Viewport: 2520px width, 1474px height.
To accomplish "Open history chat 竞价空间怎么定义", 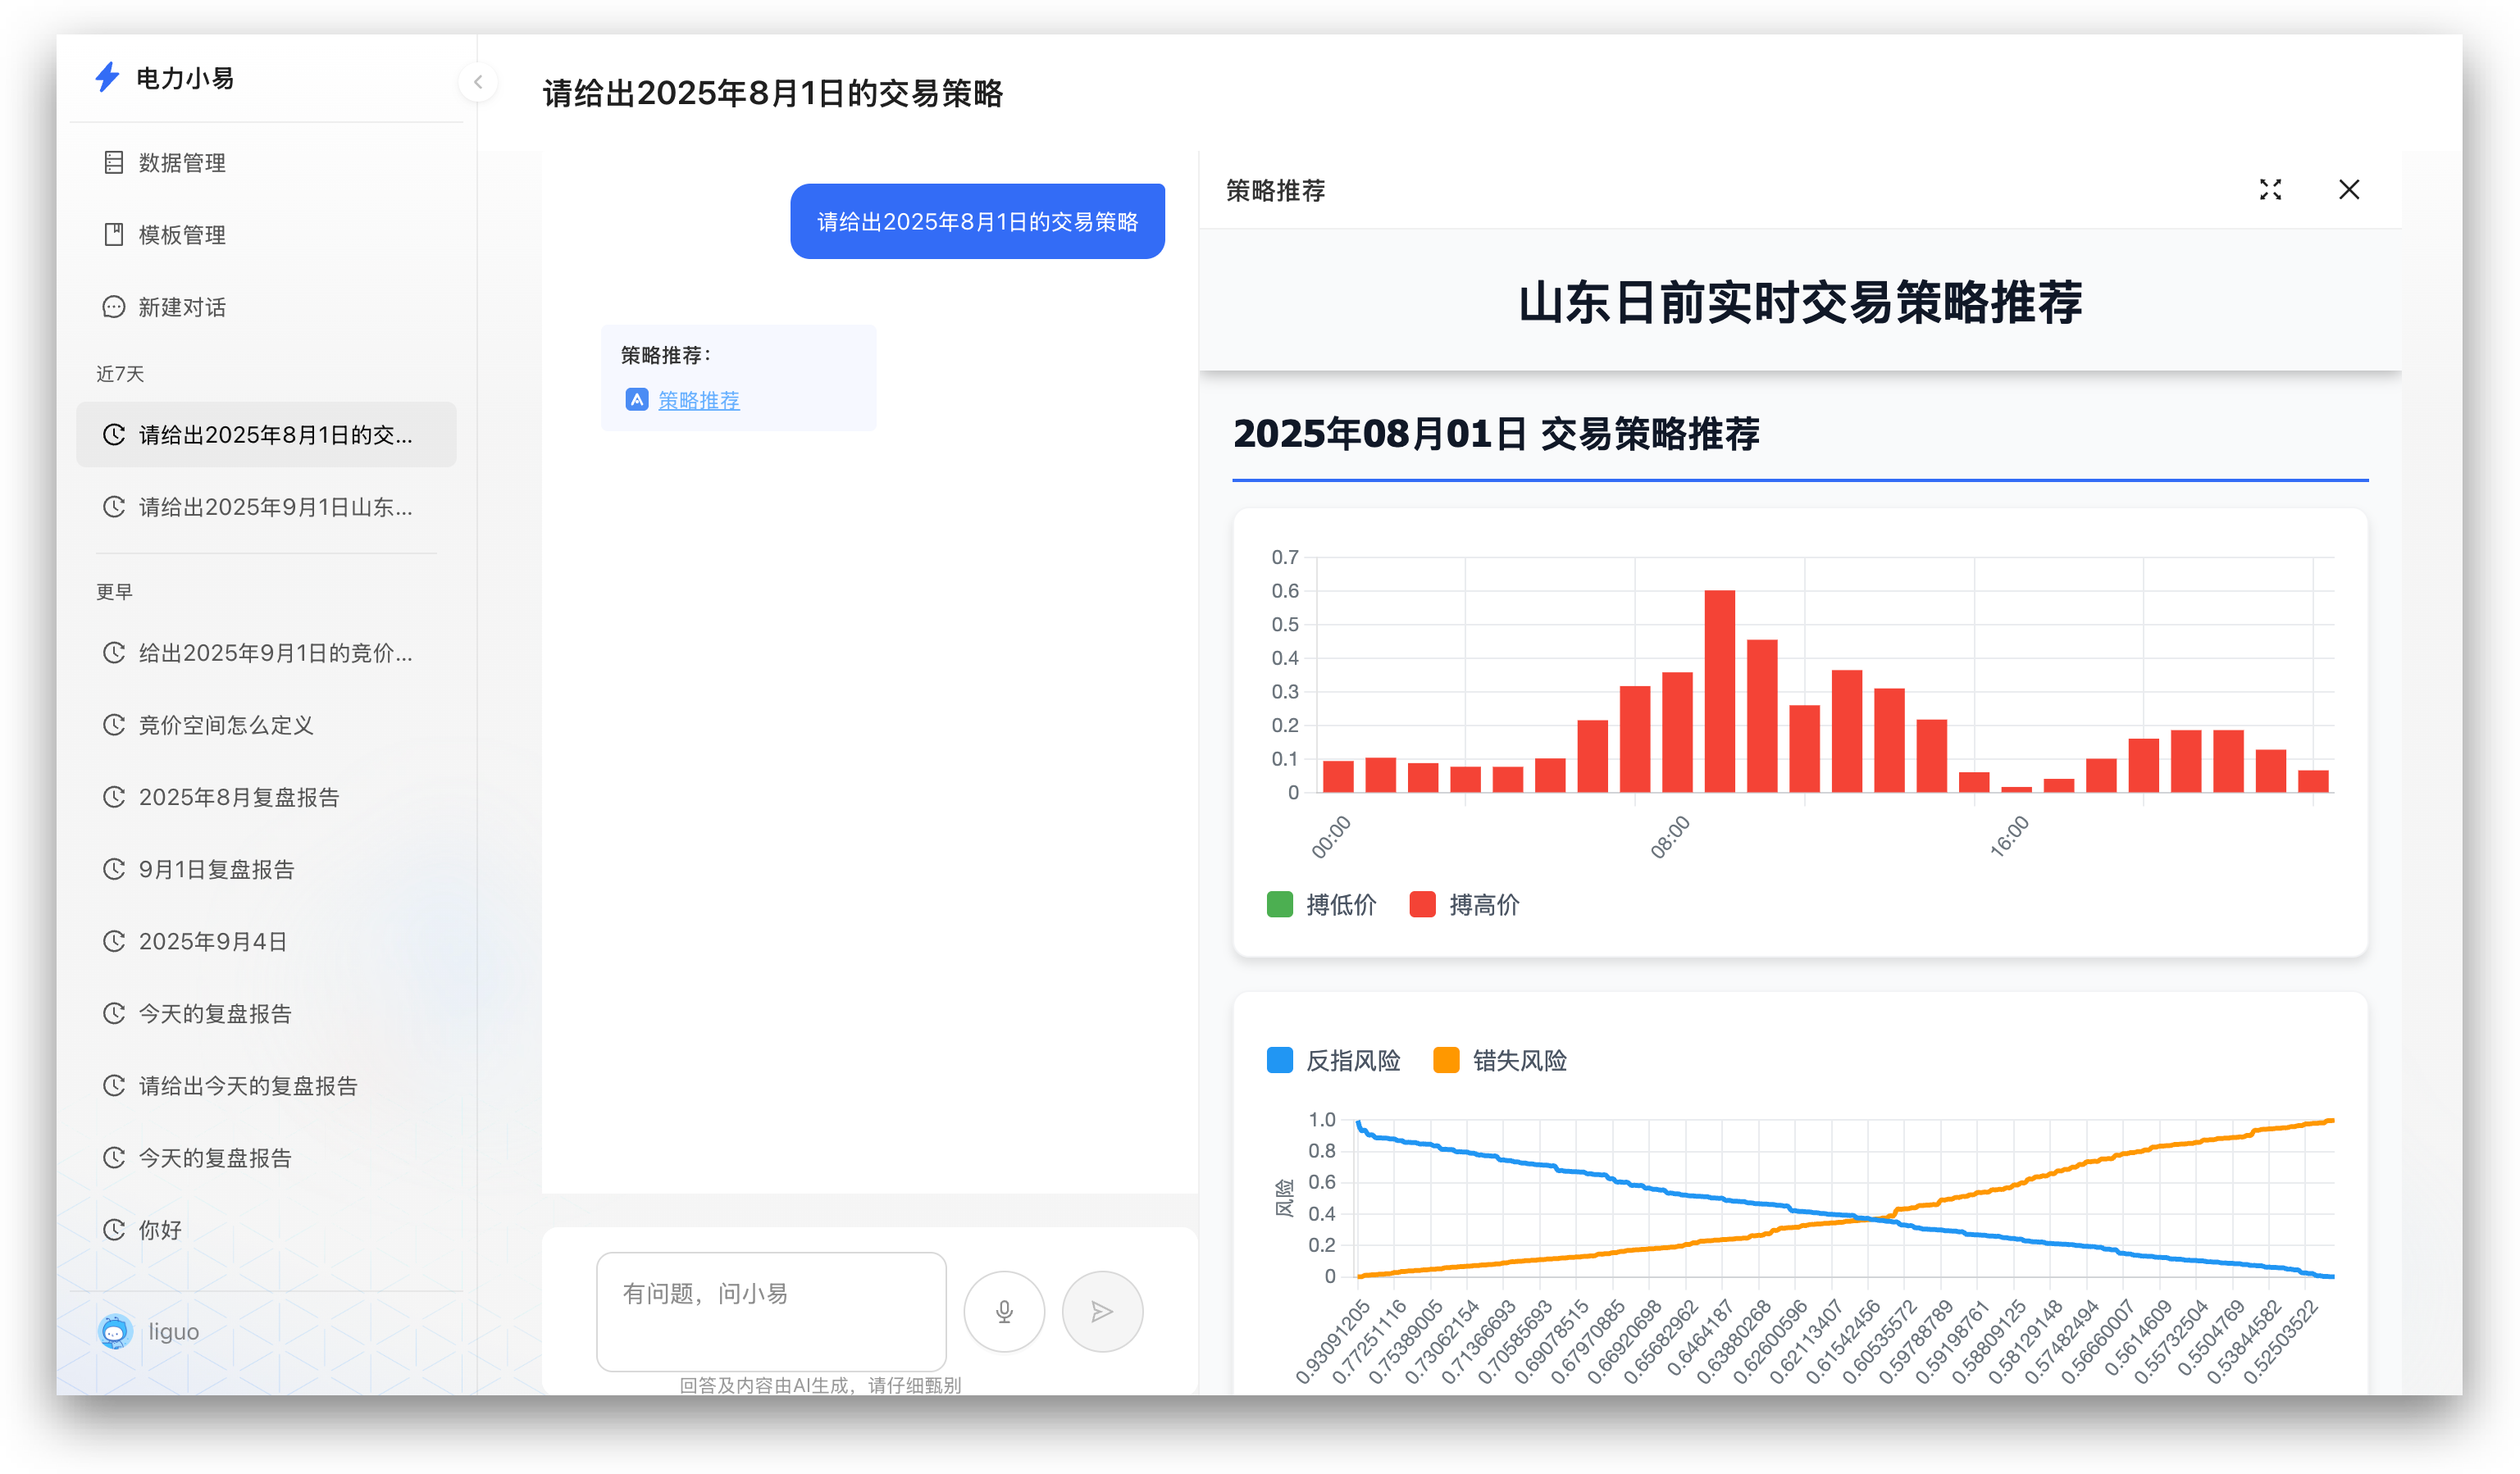I will pos(226,725).
